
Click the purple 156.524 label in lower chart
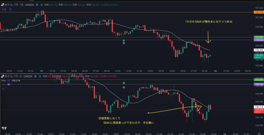tap(258, 84)
